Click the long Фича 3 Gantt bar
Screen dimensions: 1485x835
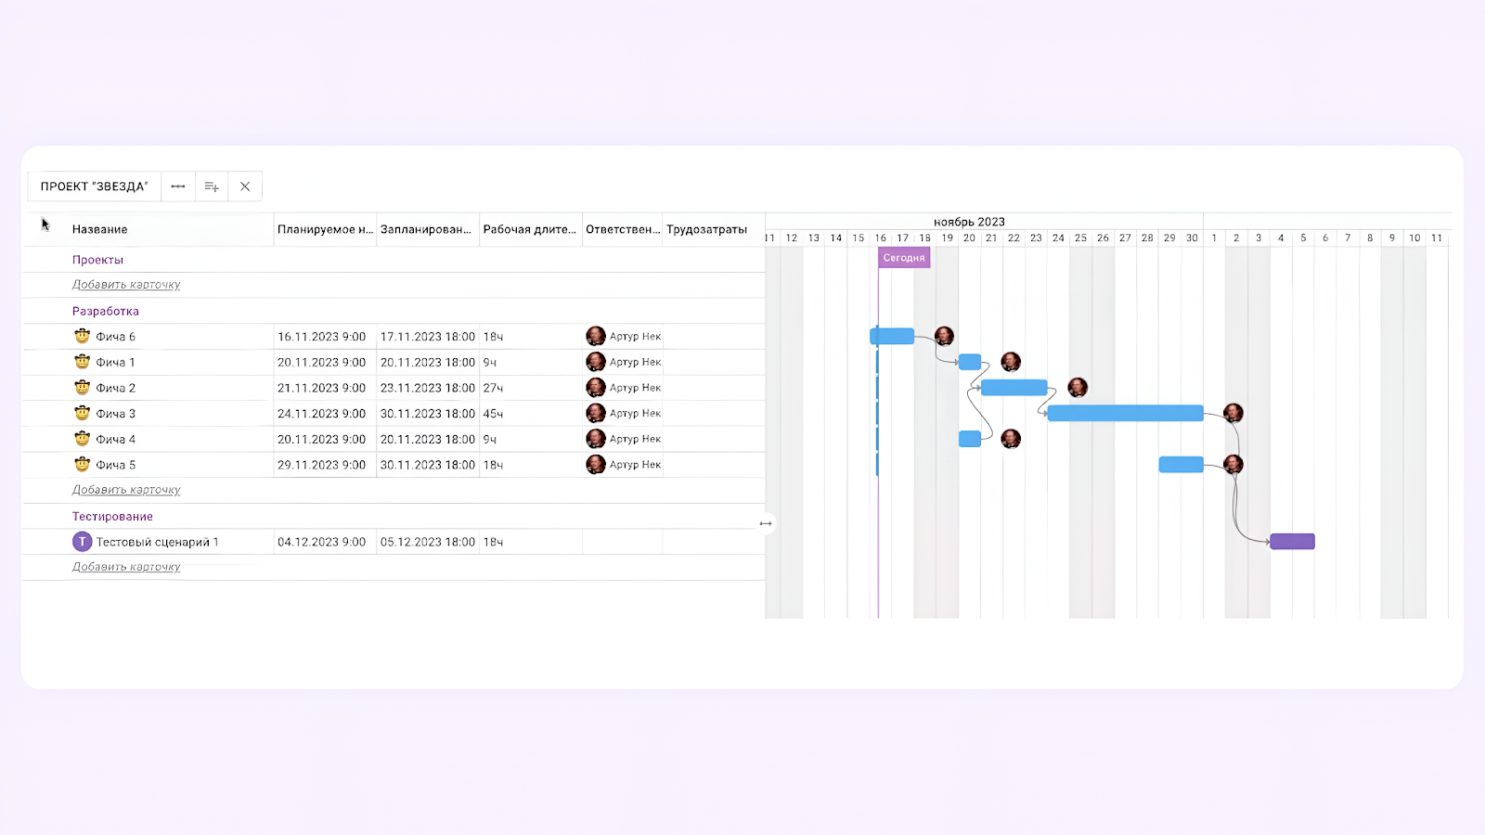(x=1125, y=413)
